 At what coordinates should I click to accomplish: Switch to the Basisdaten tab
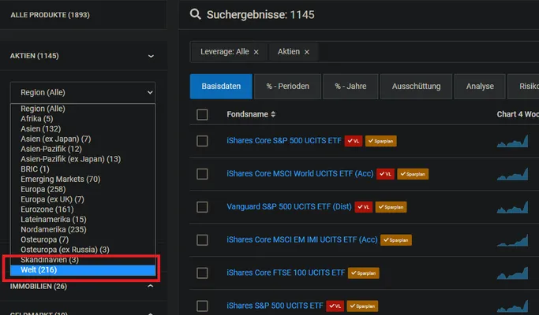pyautogui.click(x=221, y=87)
